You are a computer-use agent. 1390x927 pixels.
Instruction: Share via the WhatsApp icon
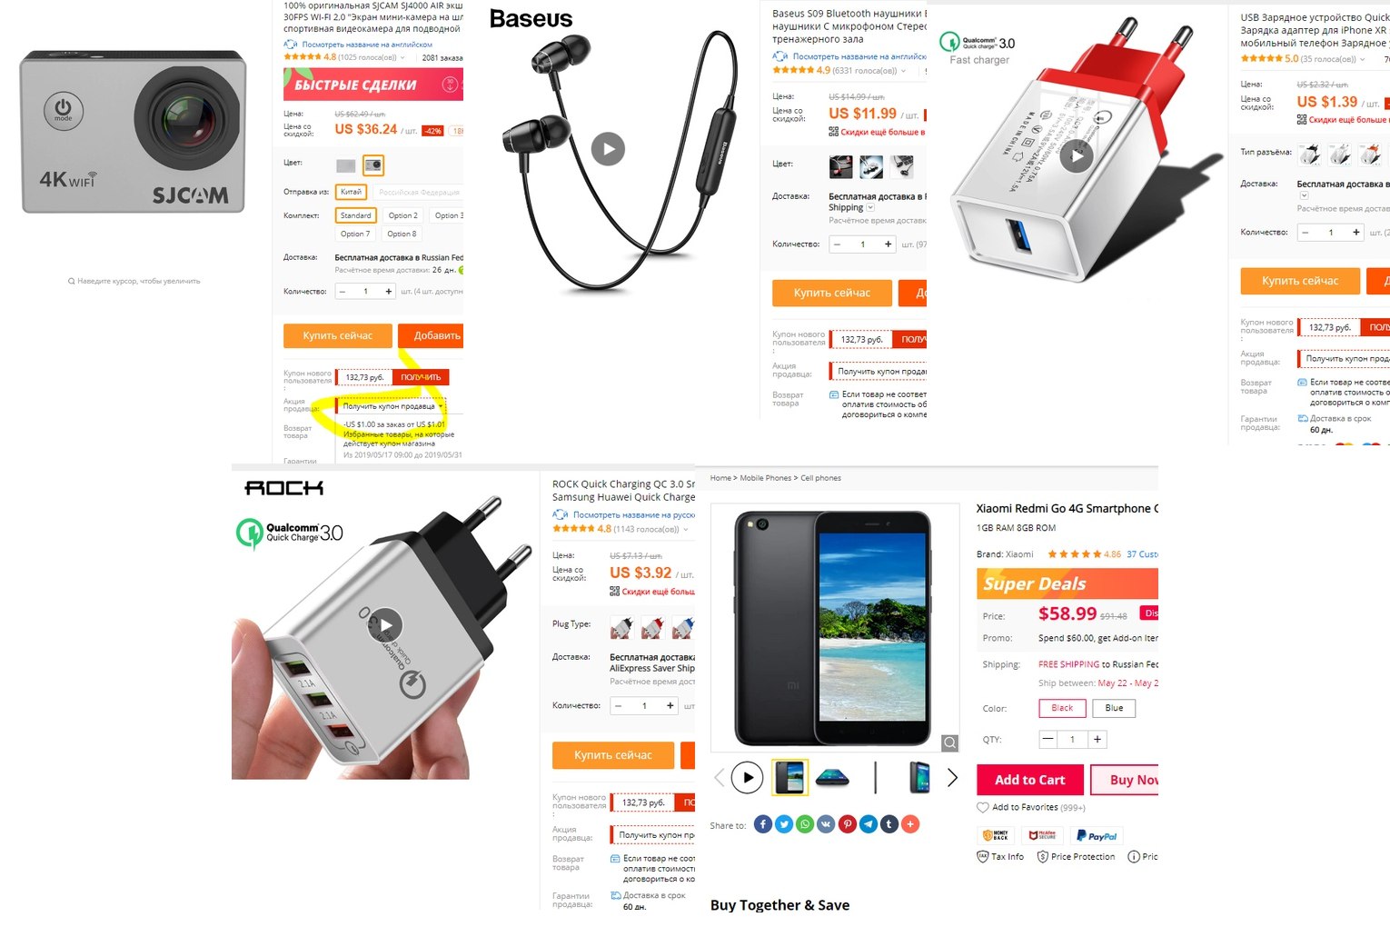805,824
